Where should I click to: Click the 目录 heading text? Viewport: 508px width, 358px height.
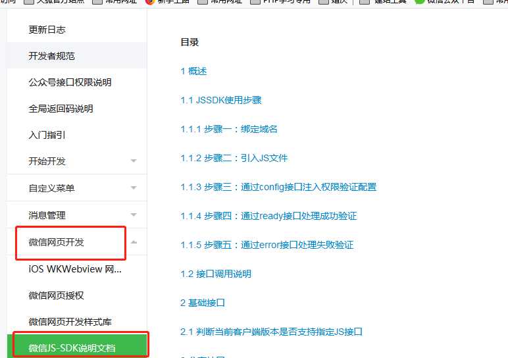tap(190, 42)
